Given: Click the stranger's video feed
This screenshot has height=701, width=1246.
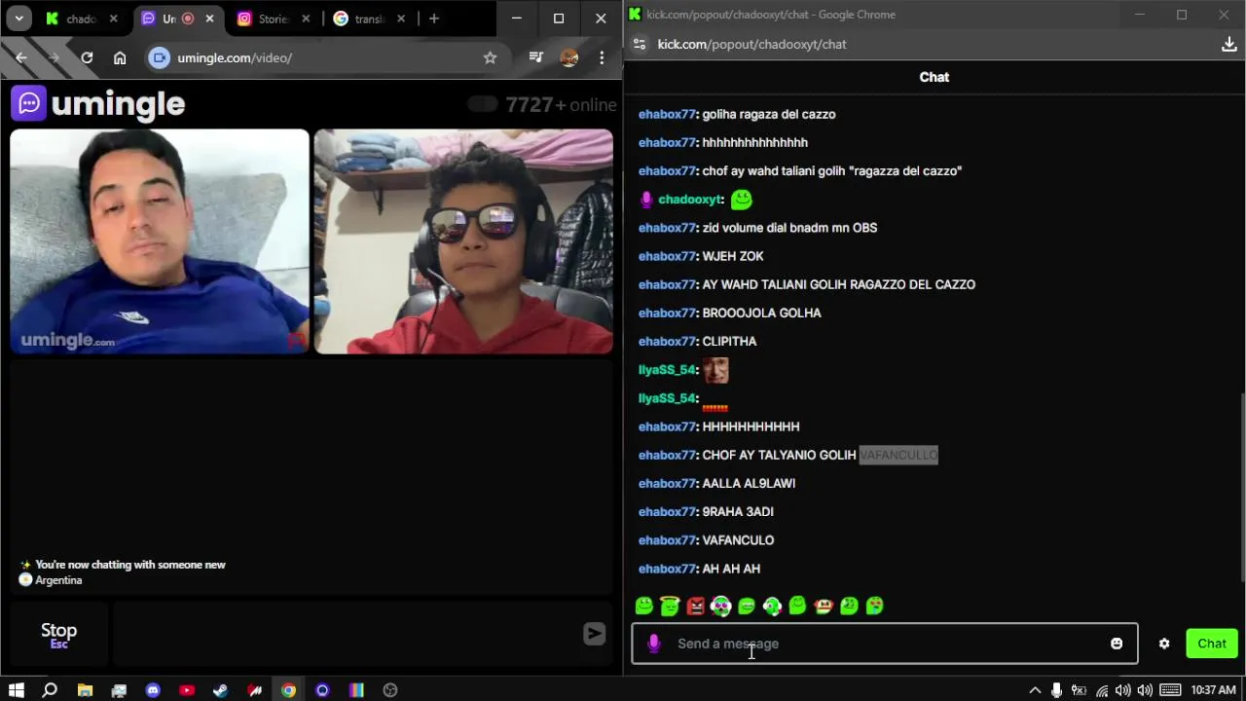Looking at the screenshot, I should click(160, 241).
